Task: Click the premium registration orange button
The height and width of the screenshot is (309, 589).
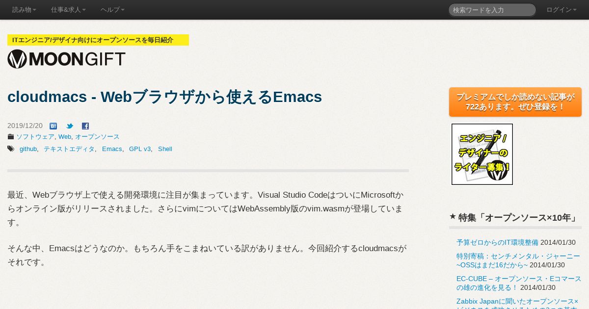Action: (x=515, y=102)
